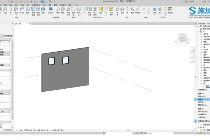Click the steering wheel on navigation bar
The image size is (210, 140).
[x=192, y=52]
